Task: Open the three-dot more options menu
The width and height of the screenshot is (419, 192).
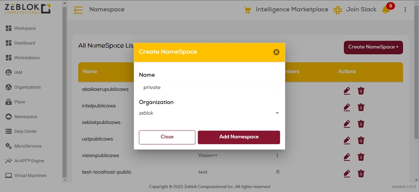Action: [405, 9]
